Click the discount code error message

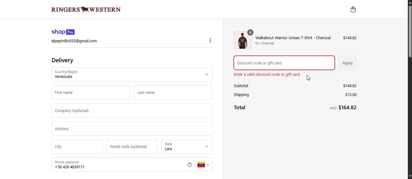[267, 75]
